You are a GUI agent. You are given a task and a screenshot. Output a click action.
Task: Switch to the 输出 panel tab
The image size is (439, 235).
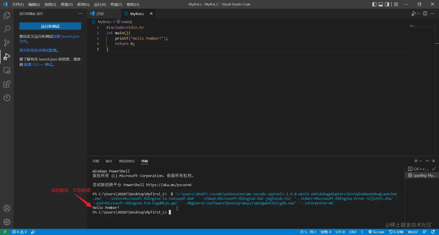tap(109, 161)
